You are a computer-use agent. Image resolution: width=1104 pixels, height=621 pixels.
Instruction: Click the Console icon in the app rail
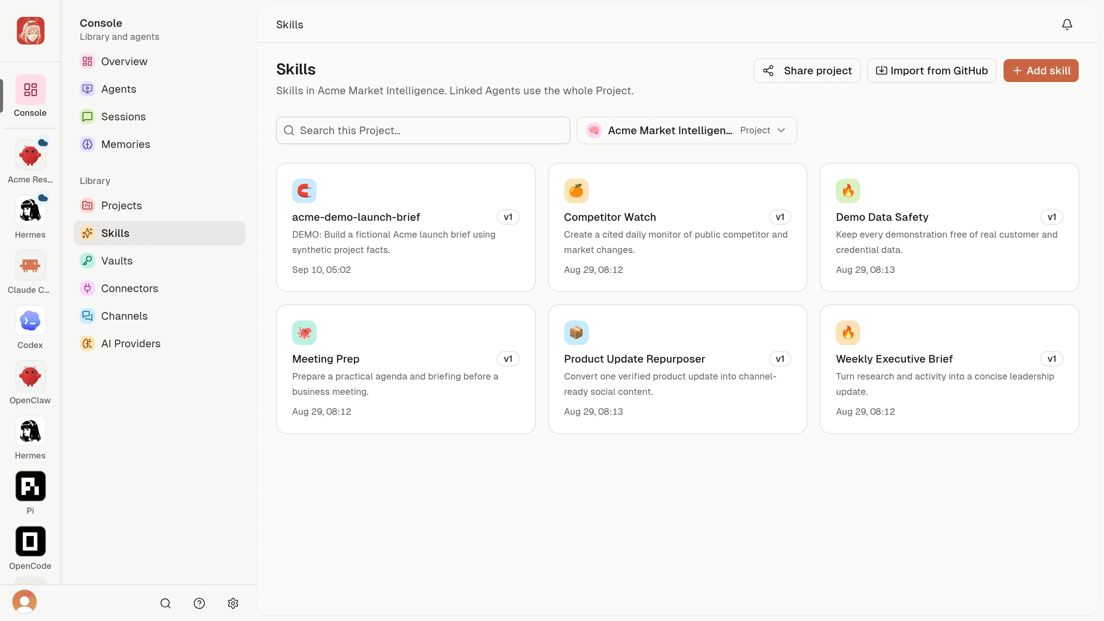click(30, 90)
